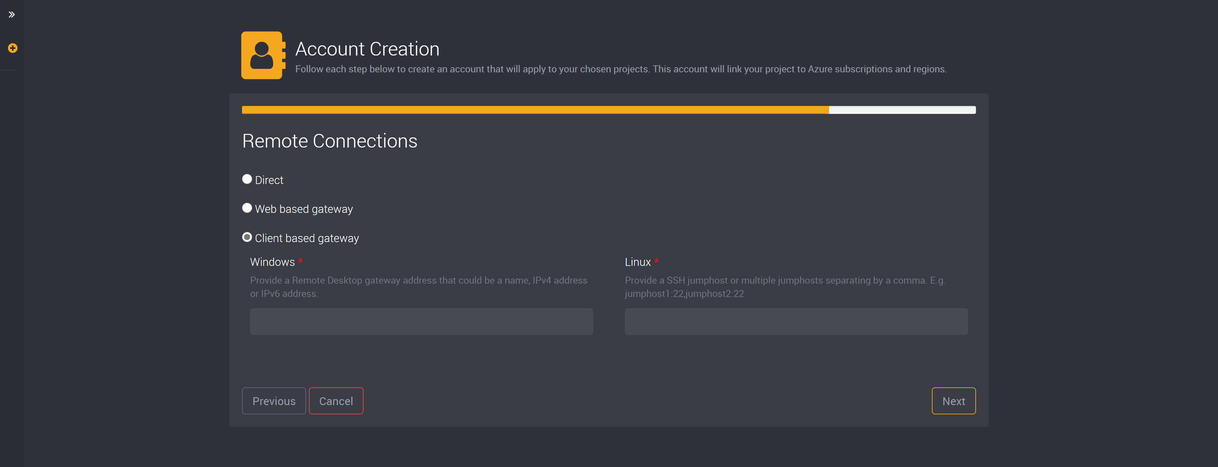Focus the Linux SSH jumphost field
The width and height of the screenshot is (1218, 467).
pos(796,322)
